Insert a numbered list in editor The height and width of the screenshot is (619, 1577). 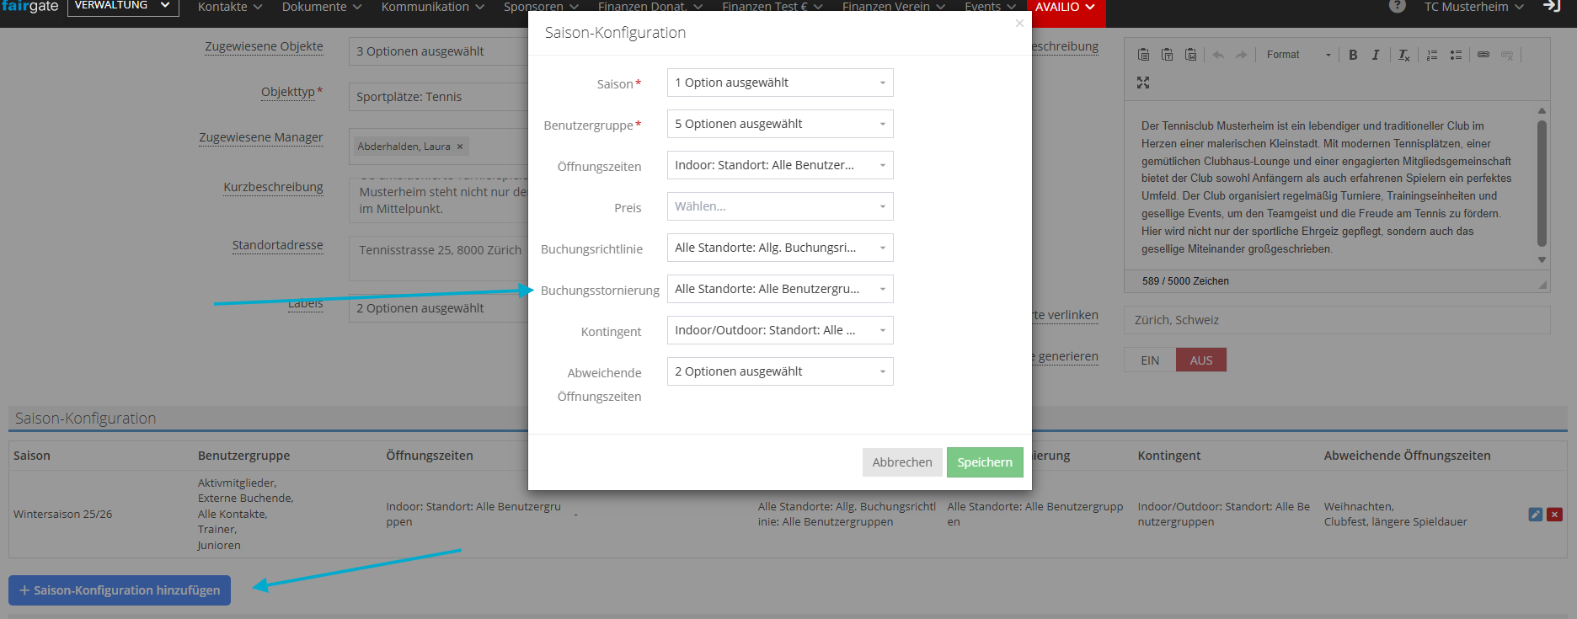tap(1432, 55)
